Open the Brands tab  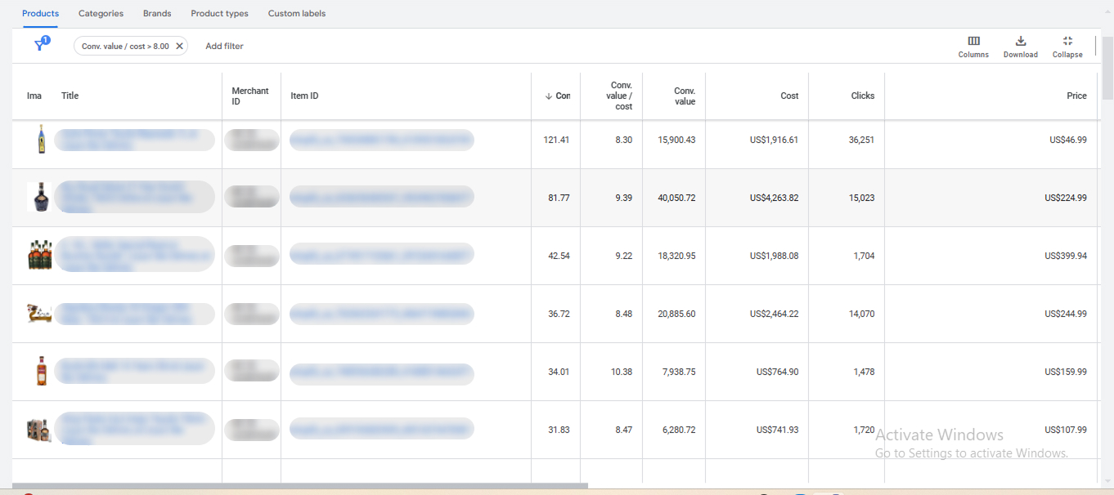157,14
